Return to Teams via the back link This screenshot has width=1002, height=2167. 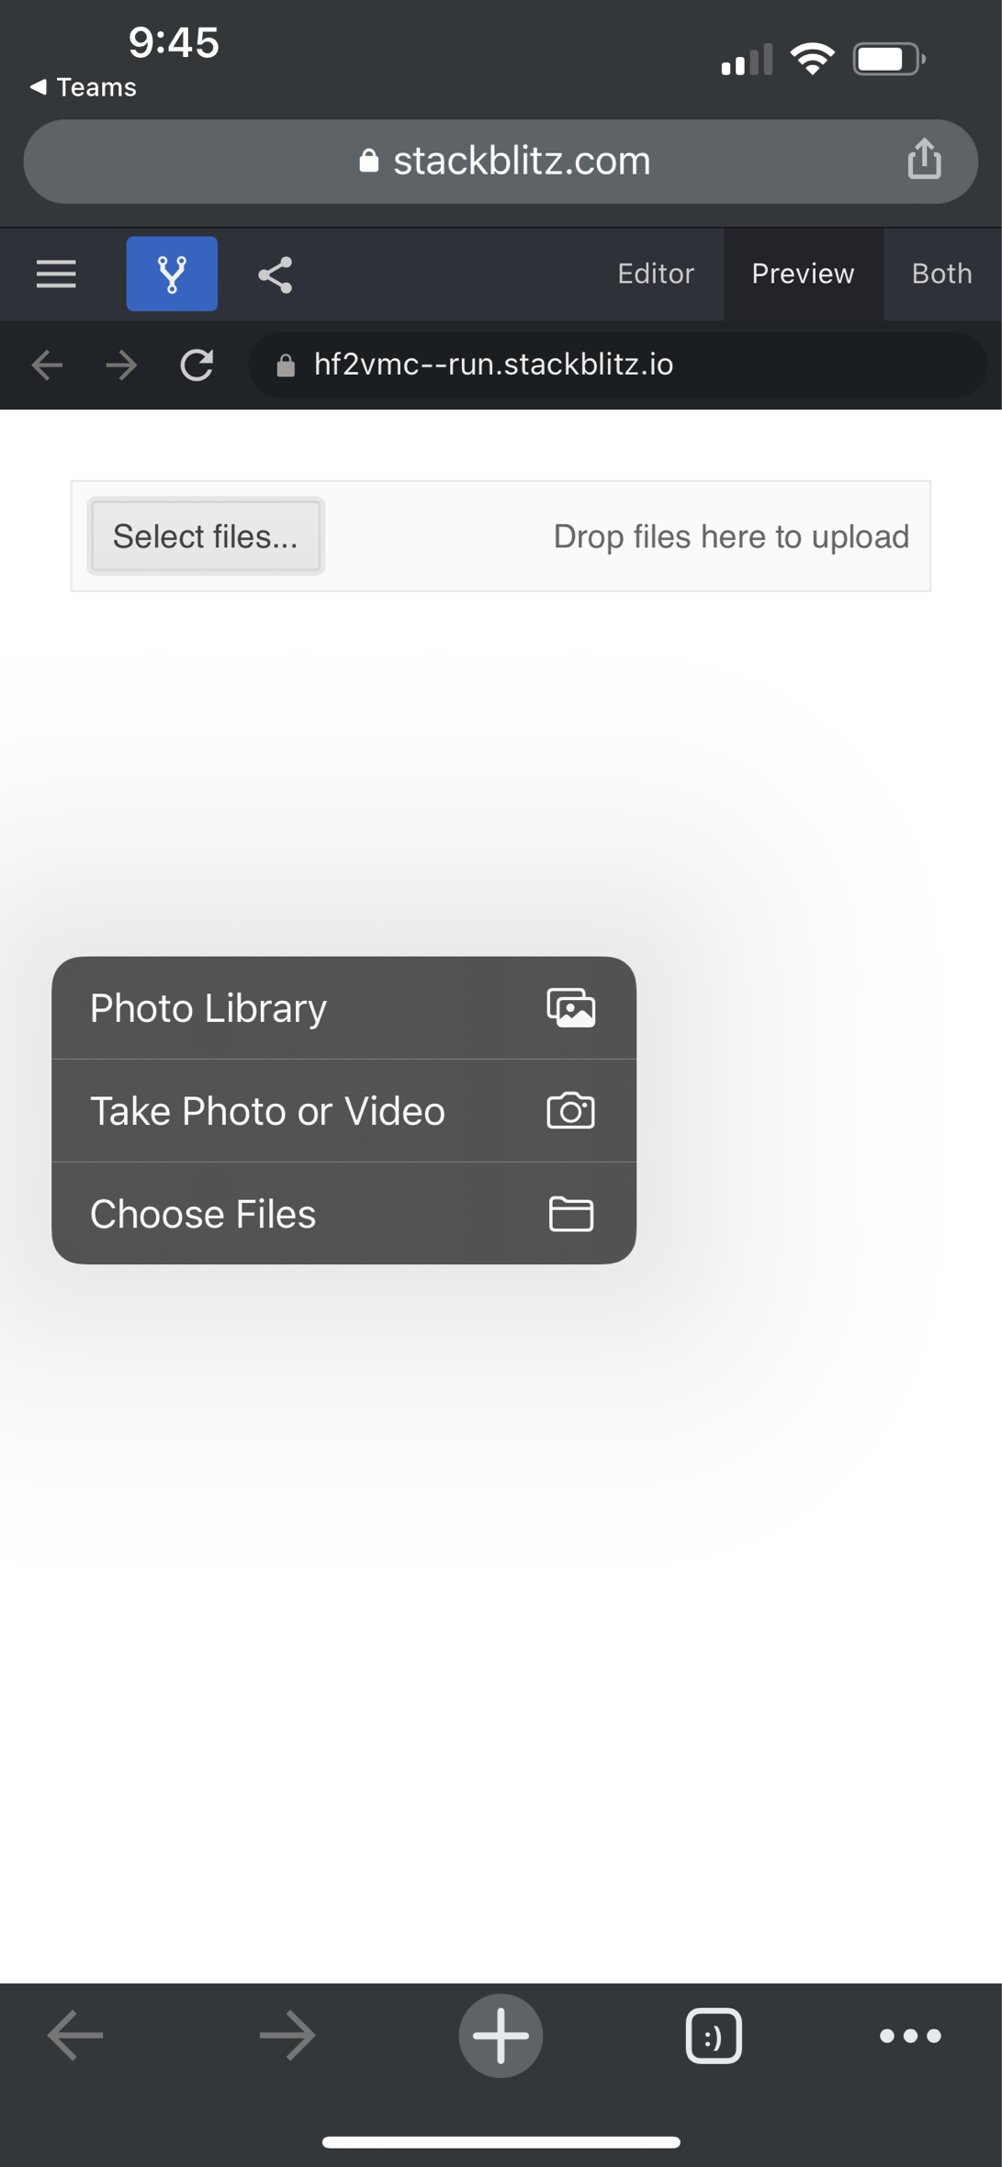pos(83,87)
